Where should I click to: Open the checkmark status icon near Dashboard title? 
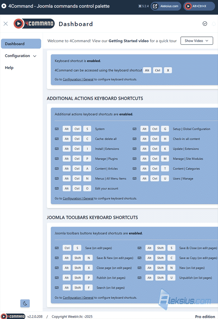(x=205, y=24)
